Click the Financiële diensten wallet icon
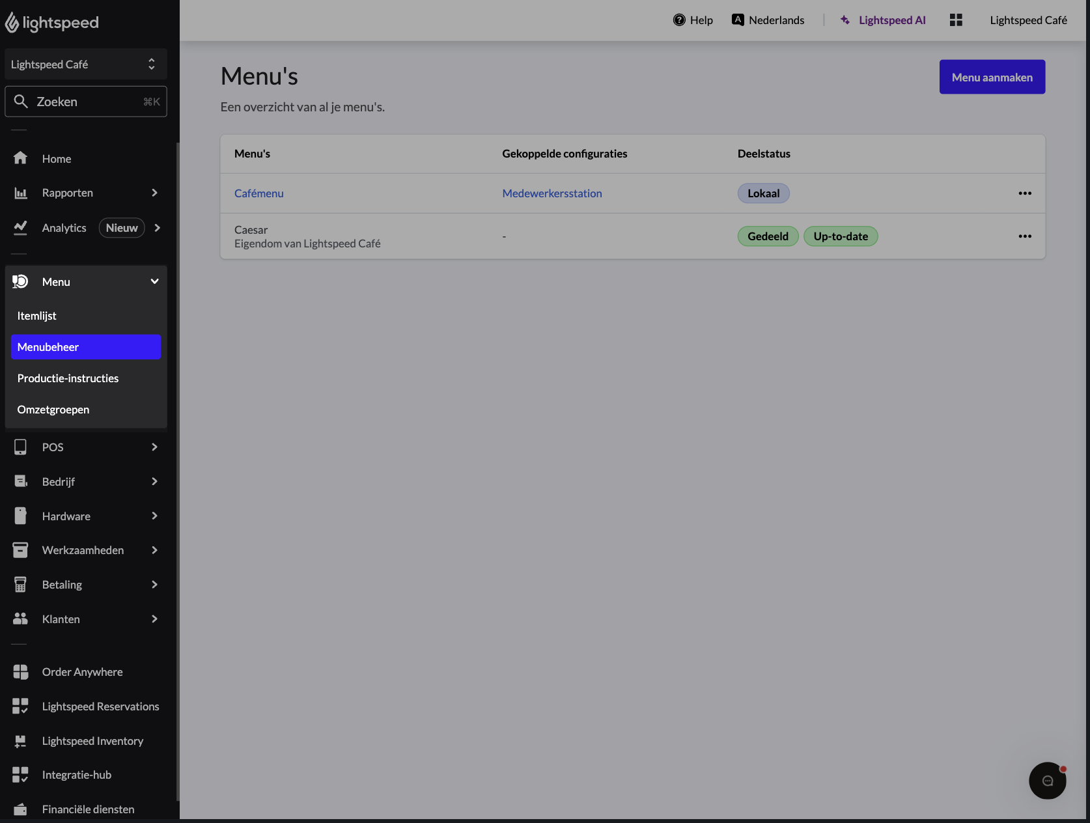 point(20,809)
